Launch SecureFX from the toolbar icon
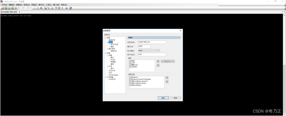286x116 pixels. [x=71, y=8]
